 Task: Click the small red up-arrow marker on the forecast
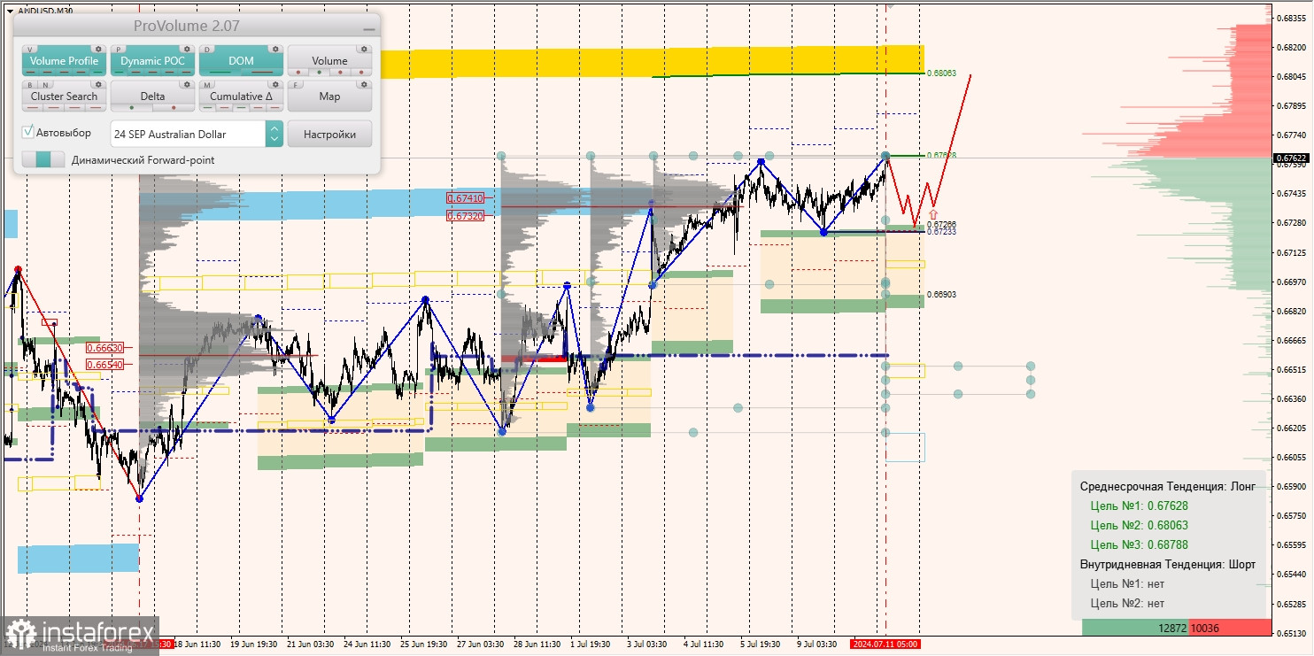[x=932, y=214]
